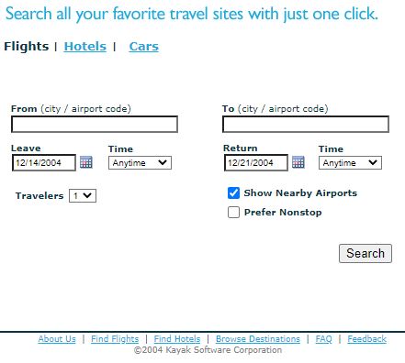The image size is (405, 363).
Task: Open the Return date calendar icon
Action: (298, 162)
